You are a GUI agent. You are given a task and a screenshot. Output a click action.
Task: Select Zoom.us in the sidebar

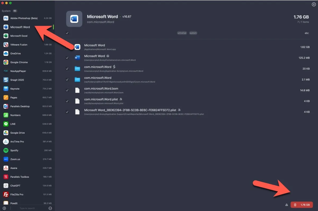tap(27, 159)
